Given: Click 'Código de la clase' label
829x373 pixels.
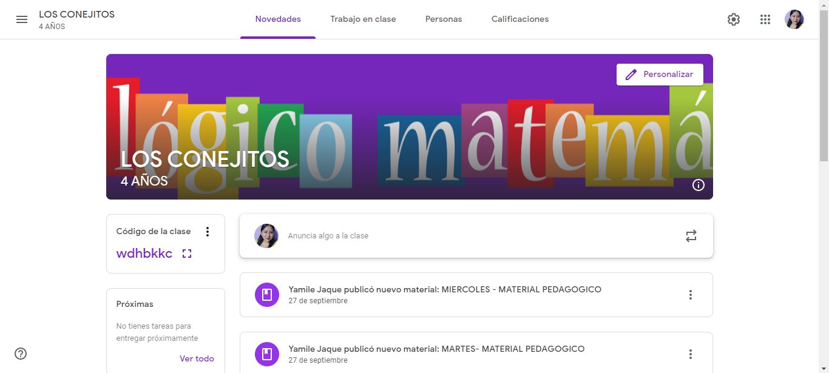Looking at the screenshot, I should click(154, 232).
